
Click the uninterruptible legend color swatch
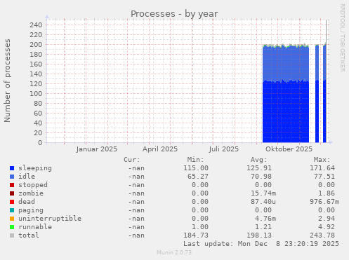coord(12,219)
